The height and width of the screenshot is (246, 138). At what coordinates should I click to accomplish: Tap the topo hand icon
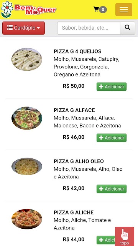[x=125, y=236]
